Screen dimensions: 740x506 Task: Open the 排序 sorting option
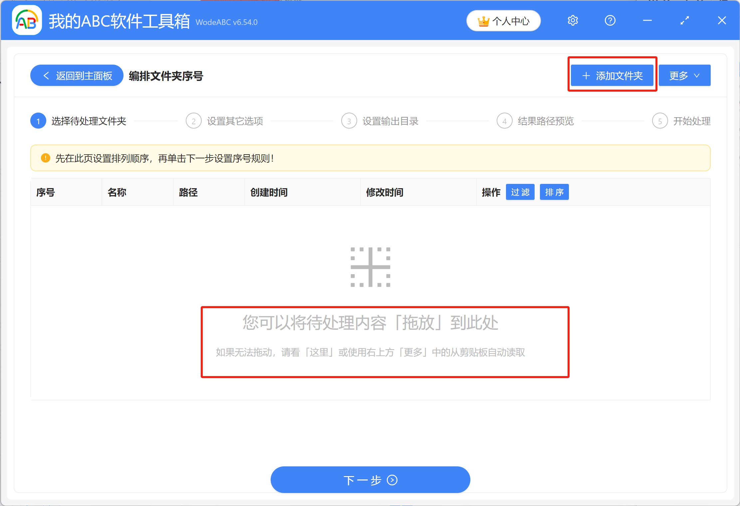(554, 192)
